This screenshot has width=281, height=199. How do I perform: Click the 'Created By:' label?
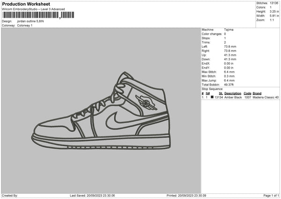(x=10, y=196)
